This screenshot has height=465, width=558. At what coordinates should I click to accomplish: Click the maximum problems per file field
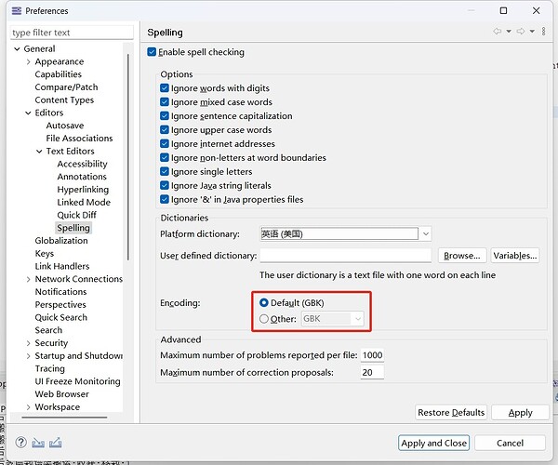(372, 355)
